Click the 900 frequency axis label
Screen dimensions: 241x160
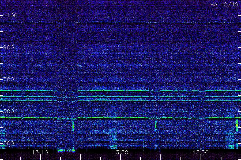(x=9, y=47)
